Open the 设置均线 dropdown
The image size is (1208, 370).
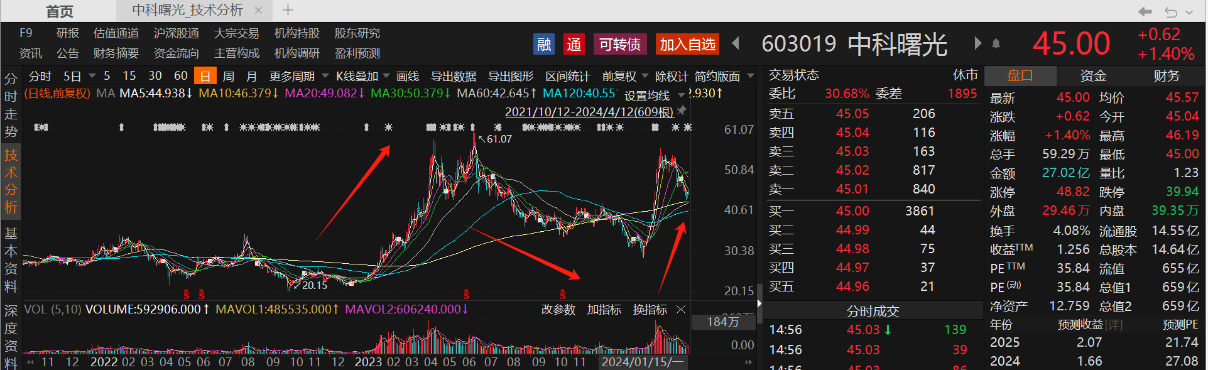pos(682,95)
